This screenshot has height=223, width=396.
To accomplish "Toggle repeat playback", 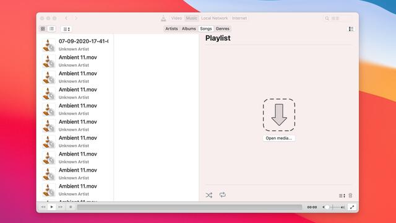I will coord(223,195).
